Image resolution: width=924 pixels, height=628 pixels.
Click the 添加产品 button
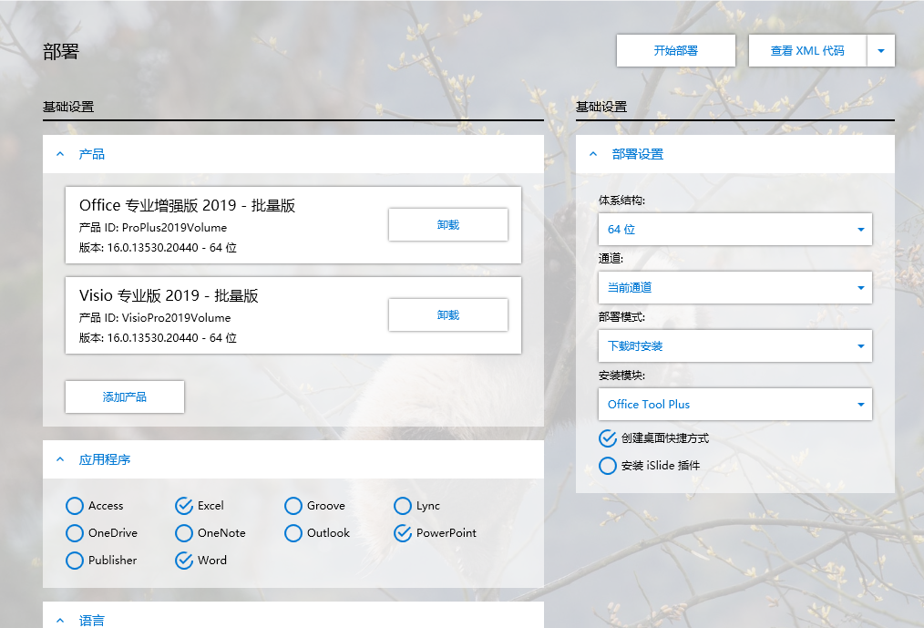click(124, 396)
